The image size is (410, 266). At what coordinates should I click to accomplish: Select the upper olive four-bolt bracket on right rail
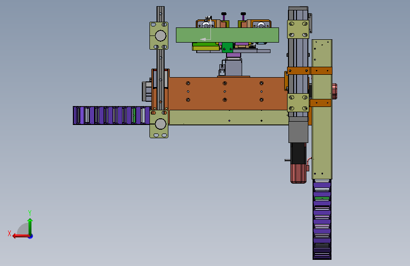(x=298, y=29)
